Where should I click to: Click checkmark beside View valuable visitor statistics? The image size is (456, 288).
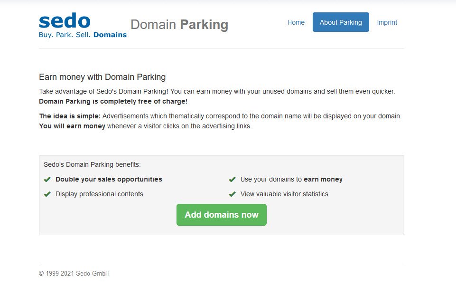(232, 194)
